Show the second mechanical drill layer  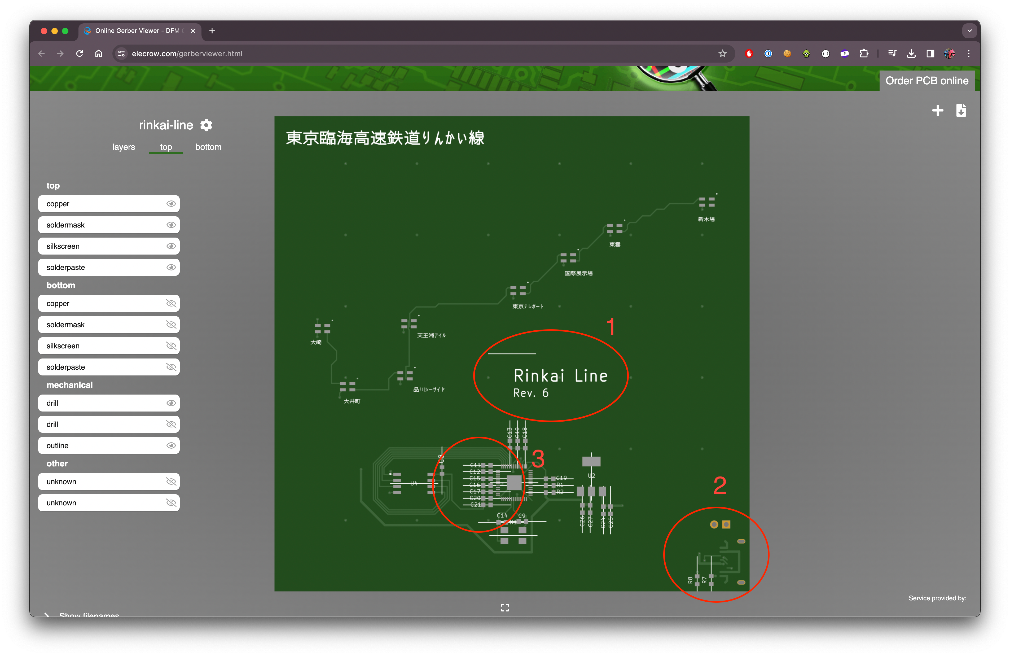point(171,425)
